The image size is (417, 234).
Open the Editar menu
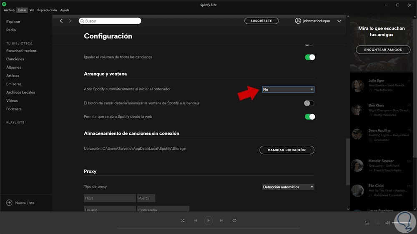(x=22, y=10)
